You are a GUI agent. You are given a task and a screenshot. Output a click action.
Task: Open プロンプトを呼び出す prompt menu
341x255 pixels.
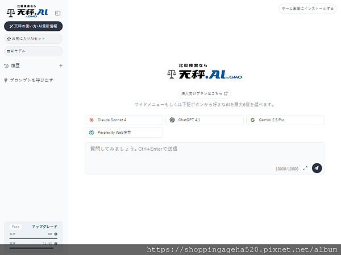(29, 80)
